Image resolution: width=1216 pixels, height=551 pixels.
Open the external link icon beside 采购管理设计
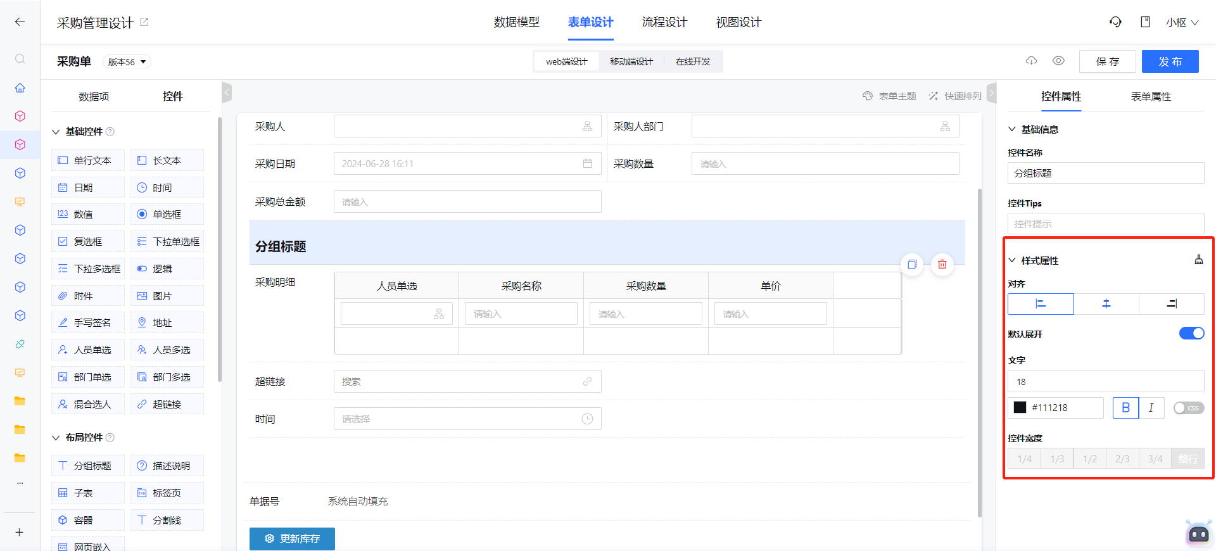click(144, 22)
